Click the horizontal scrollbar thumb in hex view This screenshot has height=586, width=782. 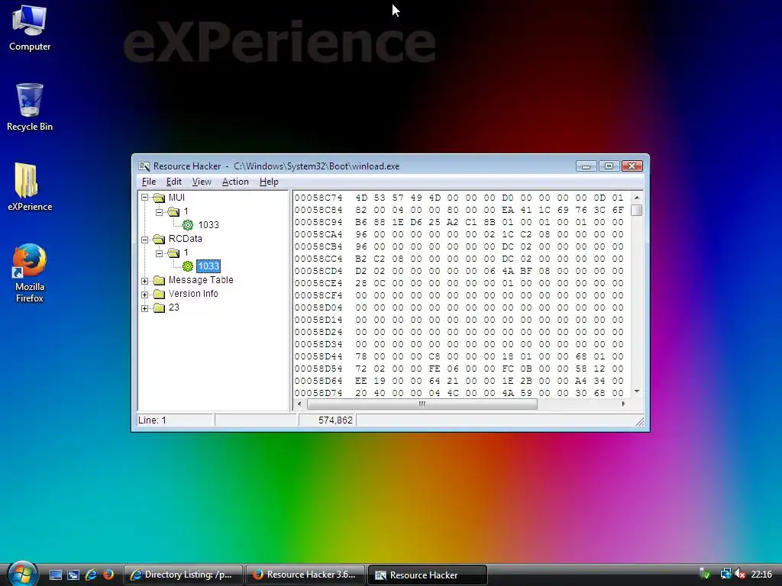pos(422,404)
